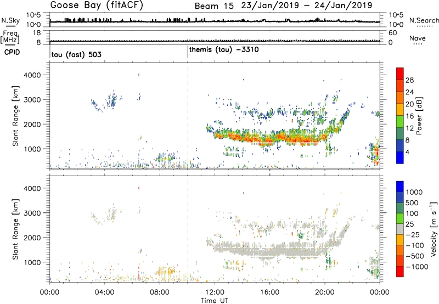
Task: Click the yellow echo cluster near 08:00 in the velocity panel
Action: (165, 272)
